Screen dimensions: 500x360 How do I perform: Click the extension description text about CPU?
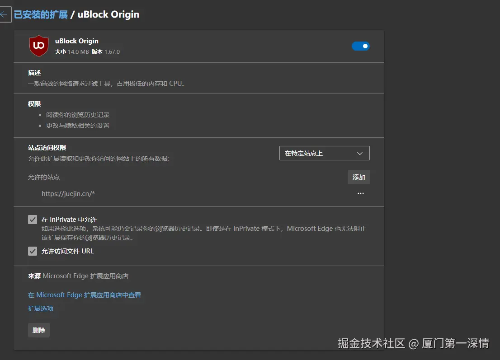107,84
